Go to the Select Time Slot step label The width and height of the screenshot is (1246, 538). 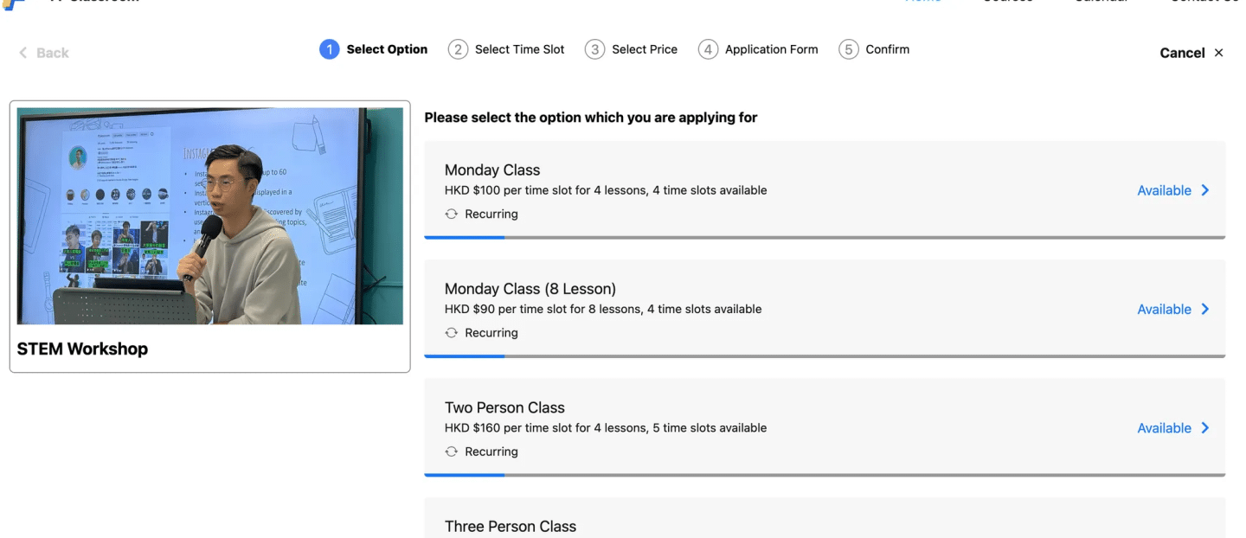click(x=519, y=49)
